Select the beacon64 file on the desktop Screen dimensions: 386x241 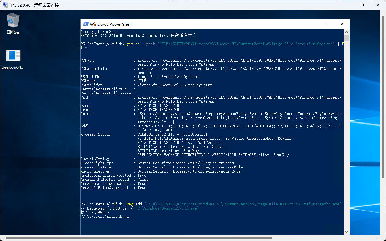13,59
